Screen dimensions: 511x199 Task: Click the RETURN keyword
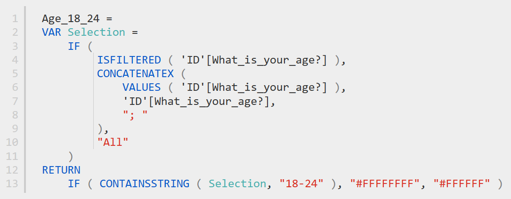(x=61, y=170)
